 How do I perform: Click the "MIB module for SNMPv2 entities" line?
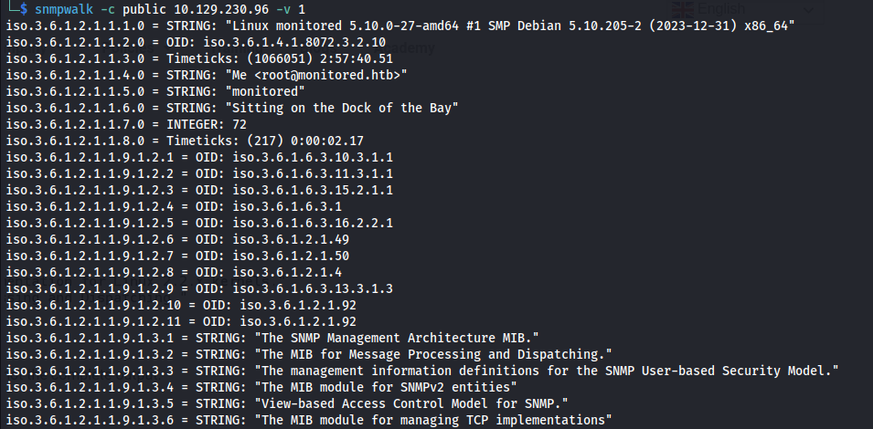click(x=261, y=387)
